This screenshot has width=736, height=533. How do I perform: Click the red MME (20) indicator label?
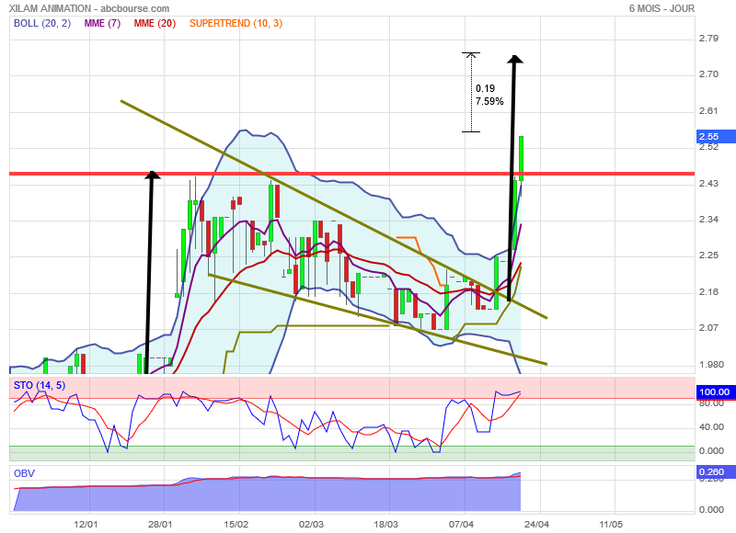click(x=155, y=23)
